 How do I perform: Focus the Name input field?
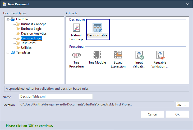(56, 97)
